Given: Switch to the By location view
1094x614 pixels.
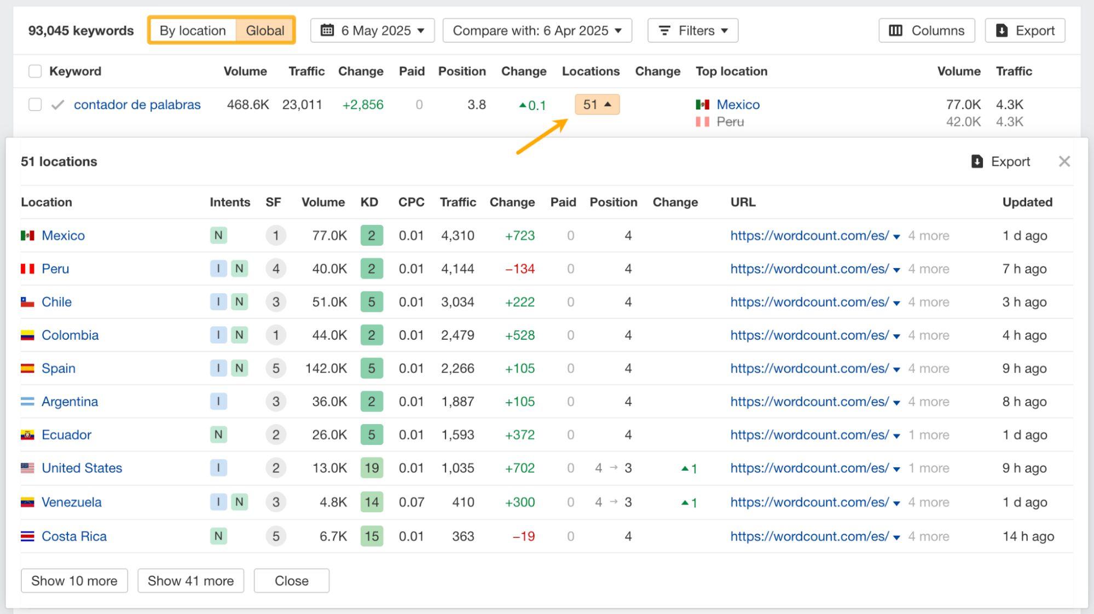Looking at the screenshot, I should [193, 31].
